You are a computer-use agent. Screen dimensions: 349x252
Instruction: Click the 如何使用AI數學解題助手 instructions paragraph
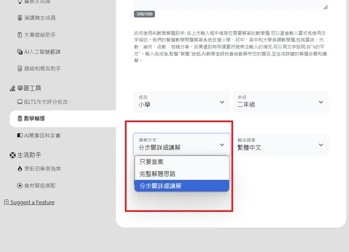point(230,47)
